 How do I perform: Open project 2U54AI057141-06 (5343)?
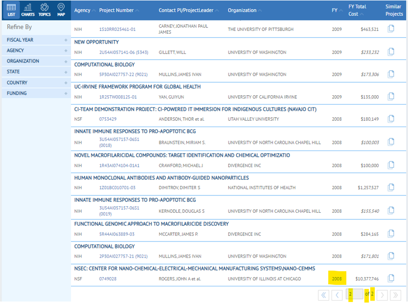[x=123, y=52]
